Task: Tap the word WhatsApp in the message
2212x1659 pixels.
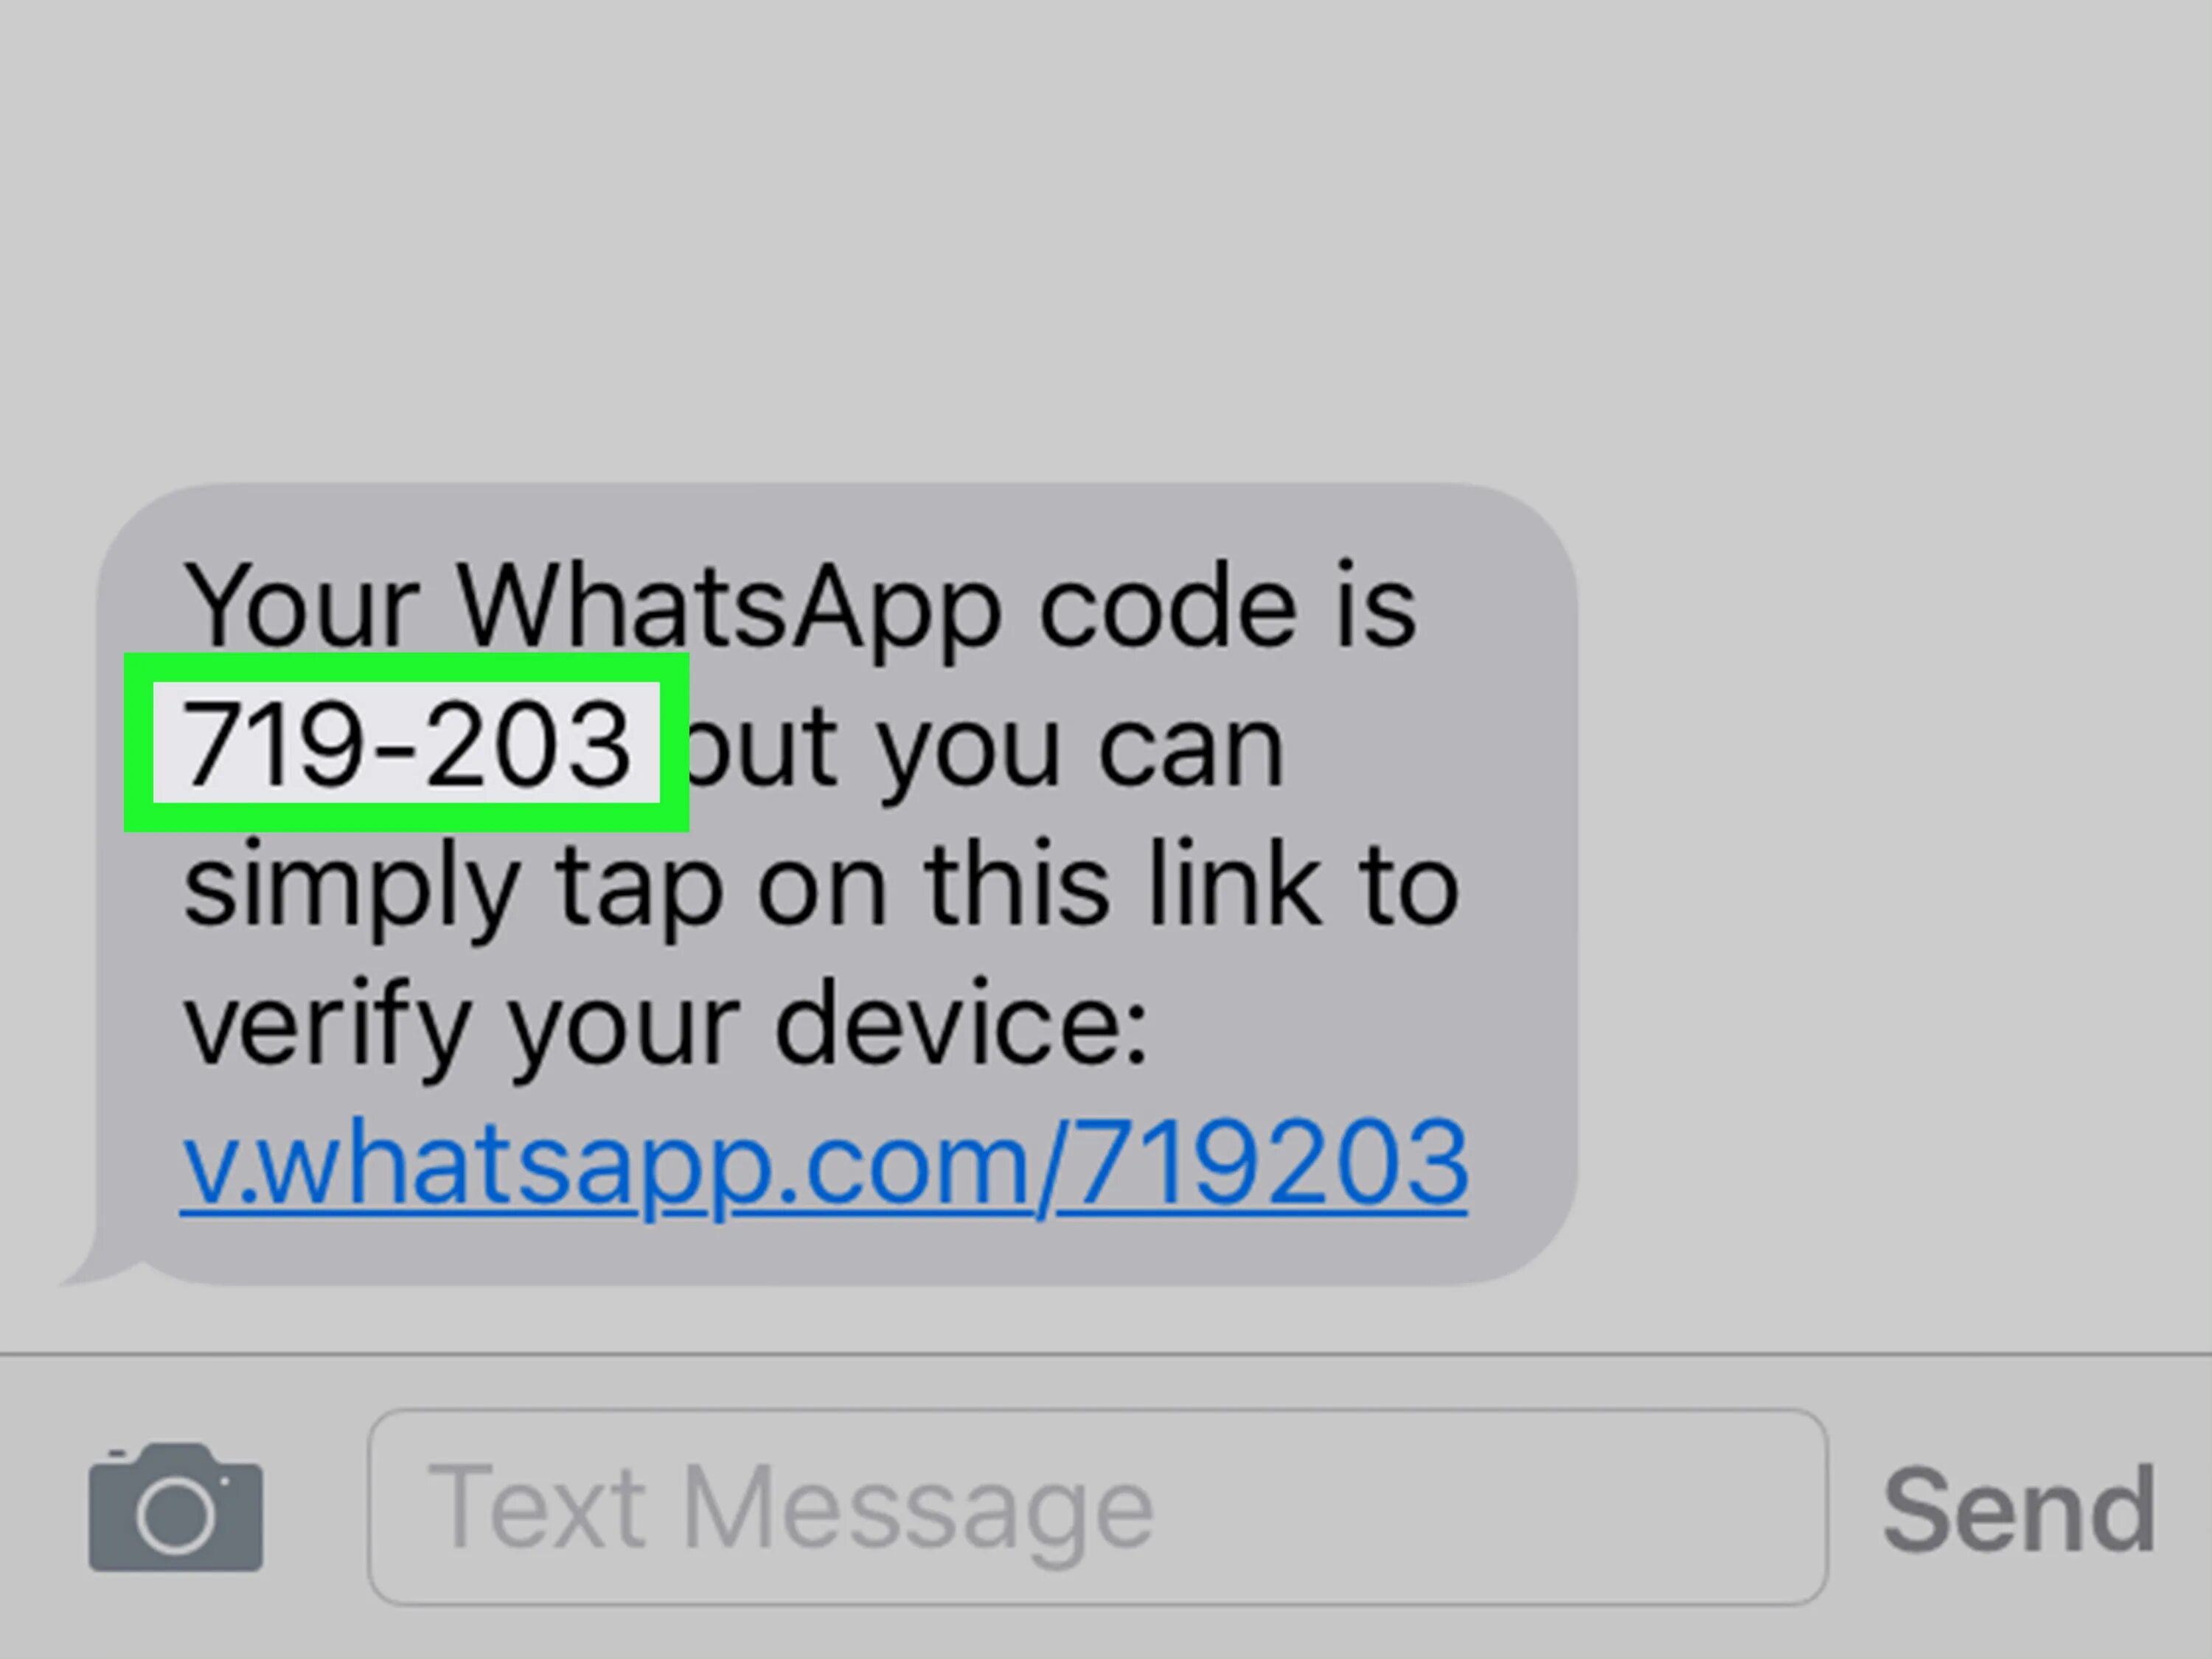Action: point(729,606)
